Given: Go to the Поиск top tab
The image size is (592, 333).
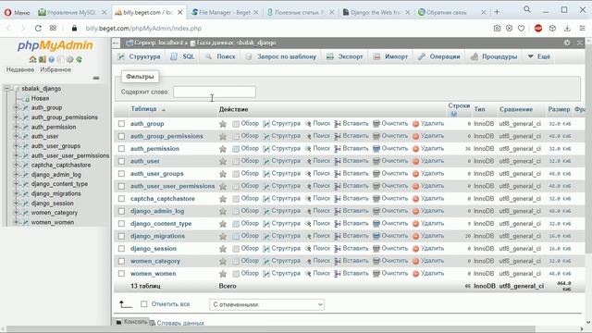Looking at the screenshot, I should tap(220, 56).
